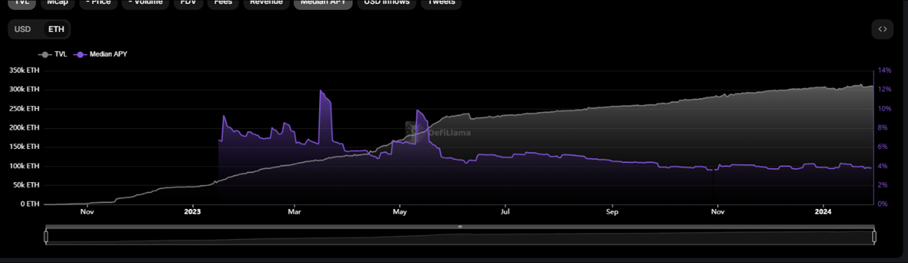908x263 pixels.
Task: Add Volume data to the chart
Action: pos(146,3)
